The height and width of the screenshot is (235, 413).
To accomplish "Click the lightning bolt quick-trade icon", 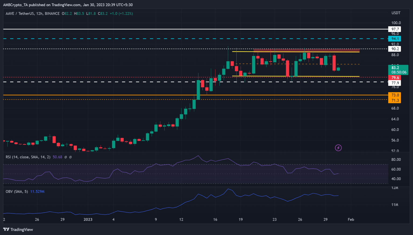I will [338, 148].
